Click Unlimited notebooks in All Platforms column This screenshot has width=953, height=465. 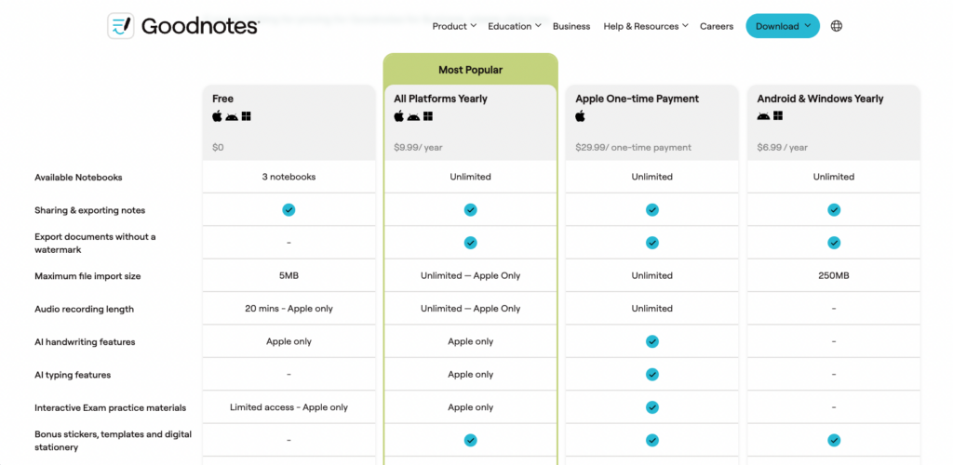coord(470,177)
